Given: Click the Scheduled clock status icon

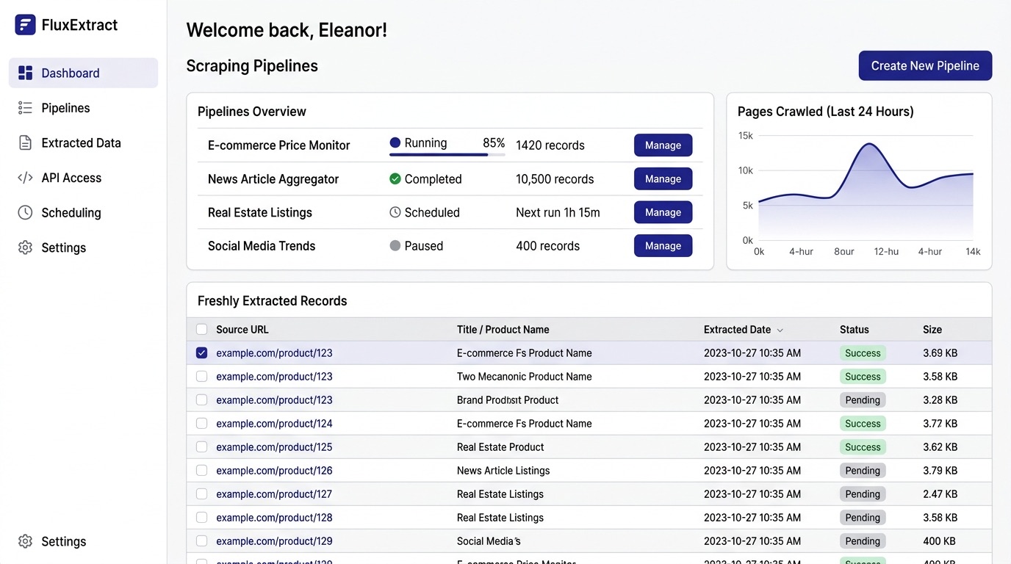Looking at the screenshot, I should point(395,212).
